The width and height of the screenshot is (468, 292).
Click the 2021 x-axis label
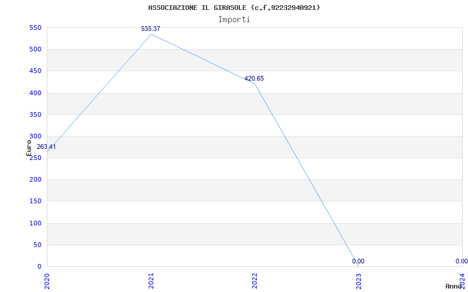[x=151, y=281]
